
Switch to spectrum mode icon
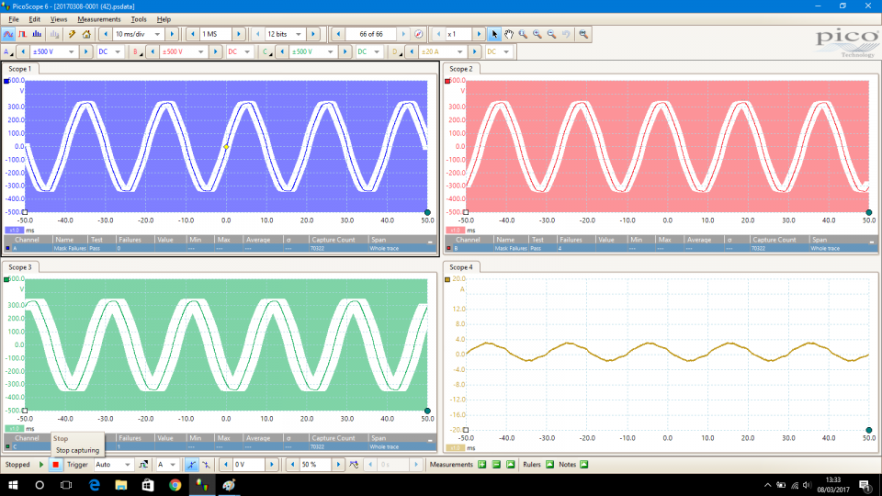[36, 34]
